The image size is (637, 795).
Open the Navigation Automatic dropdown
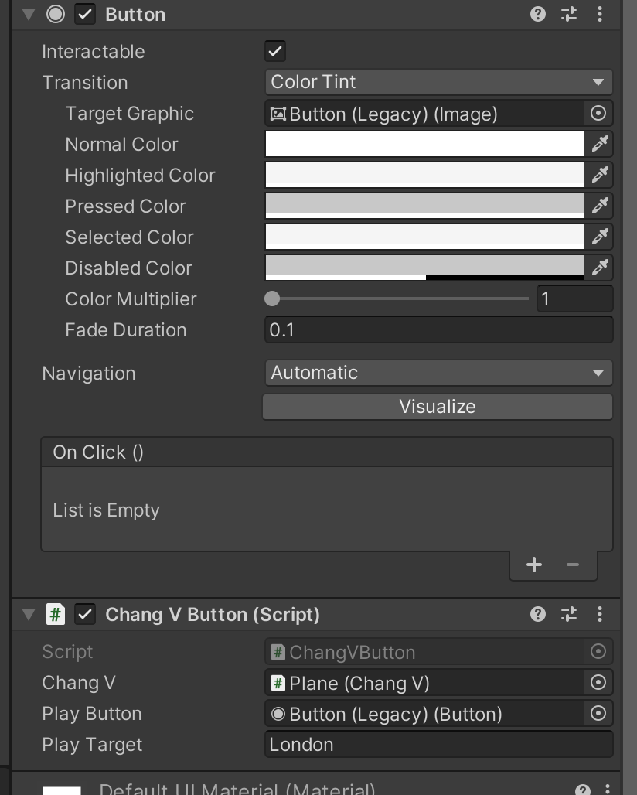(438, 373)
